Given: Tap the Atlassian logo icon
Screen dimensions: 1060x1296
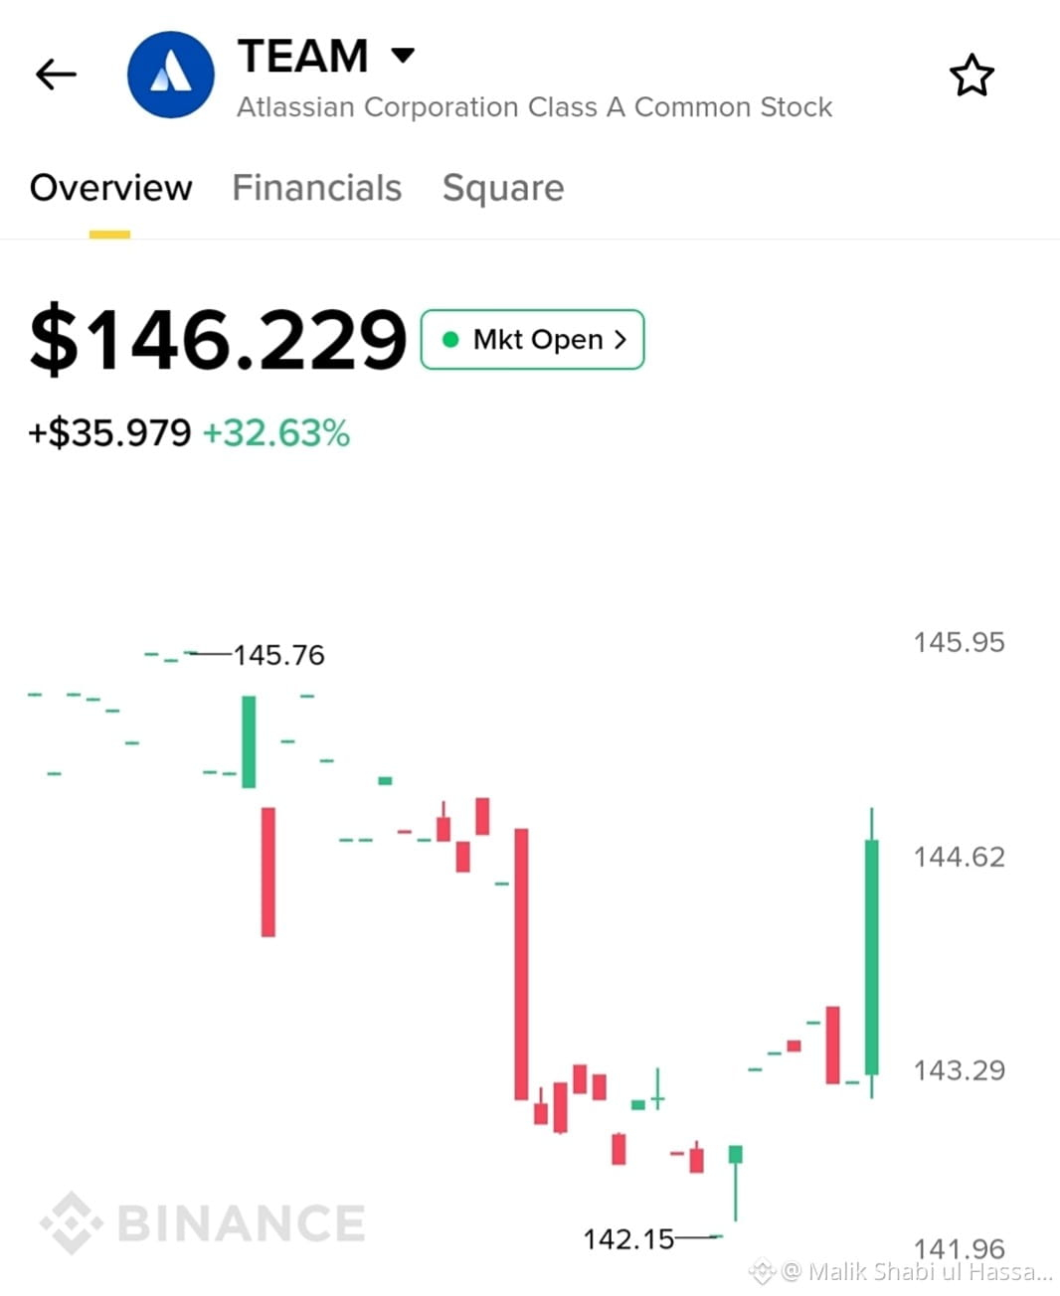Looking at the screenshot, I should pos(171,75).
